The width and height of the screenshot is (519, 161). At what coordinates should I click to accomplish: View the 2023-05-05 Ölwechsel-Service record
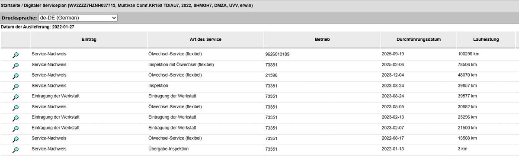pos(16,107)
